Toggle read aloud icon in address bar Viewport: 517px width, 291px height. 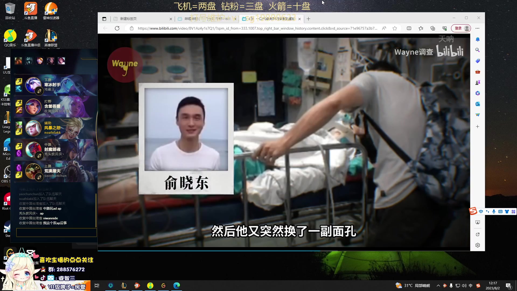tap(384, 28)
